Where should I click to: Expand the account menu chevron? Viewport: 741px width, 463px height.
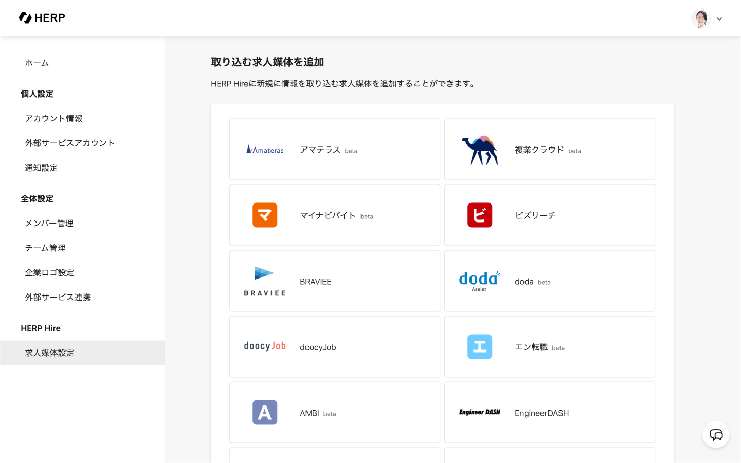point(719,19)
